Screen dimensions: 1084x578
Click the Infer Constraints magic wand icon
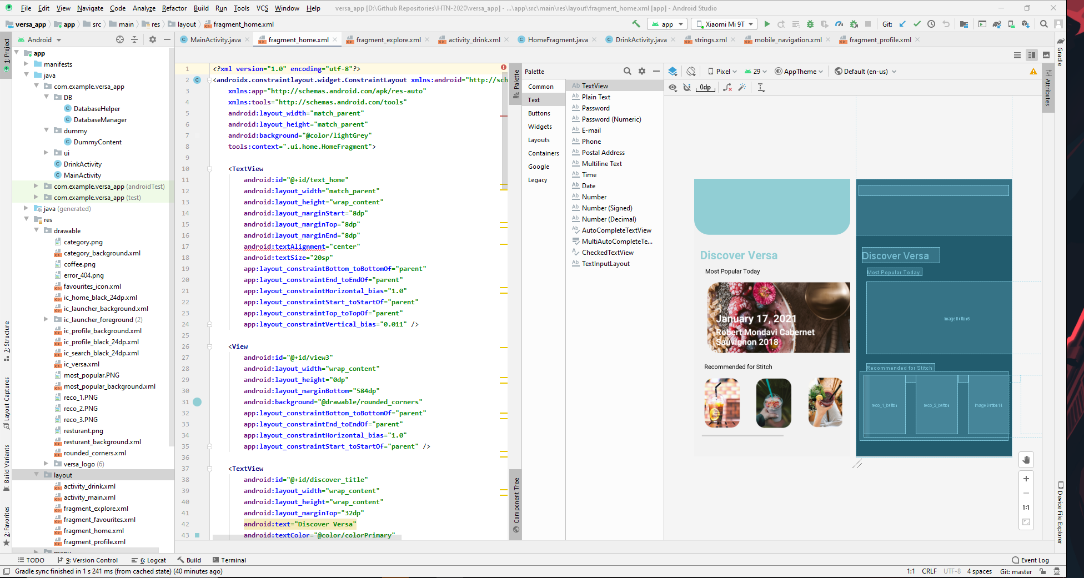point(742,87)
